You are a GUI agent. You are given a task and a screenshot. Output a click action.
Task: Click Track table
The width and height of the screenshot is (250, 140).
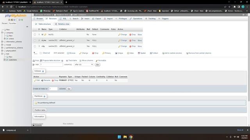pos(71,61)
